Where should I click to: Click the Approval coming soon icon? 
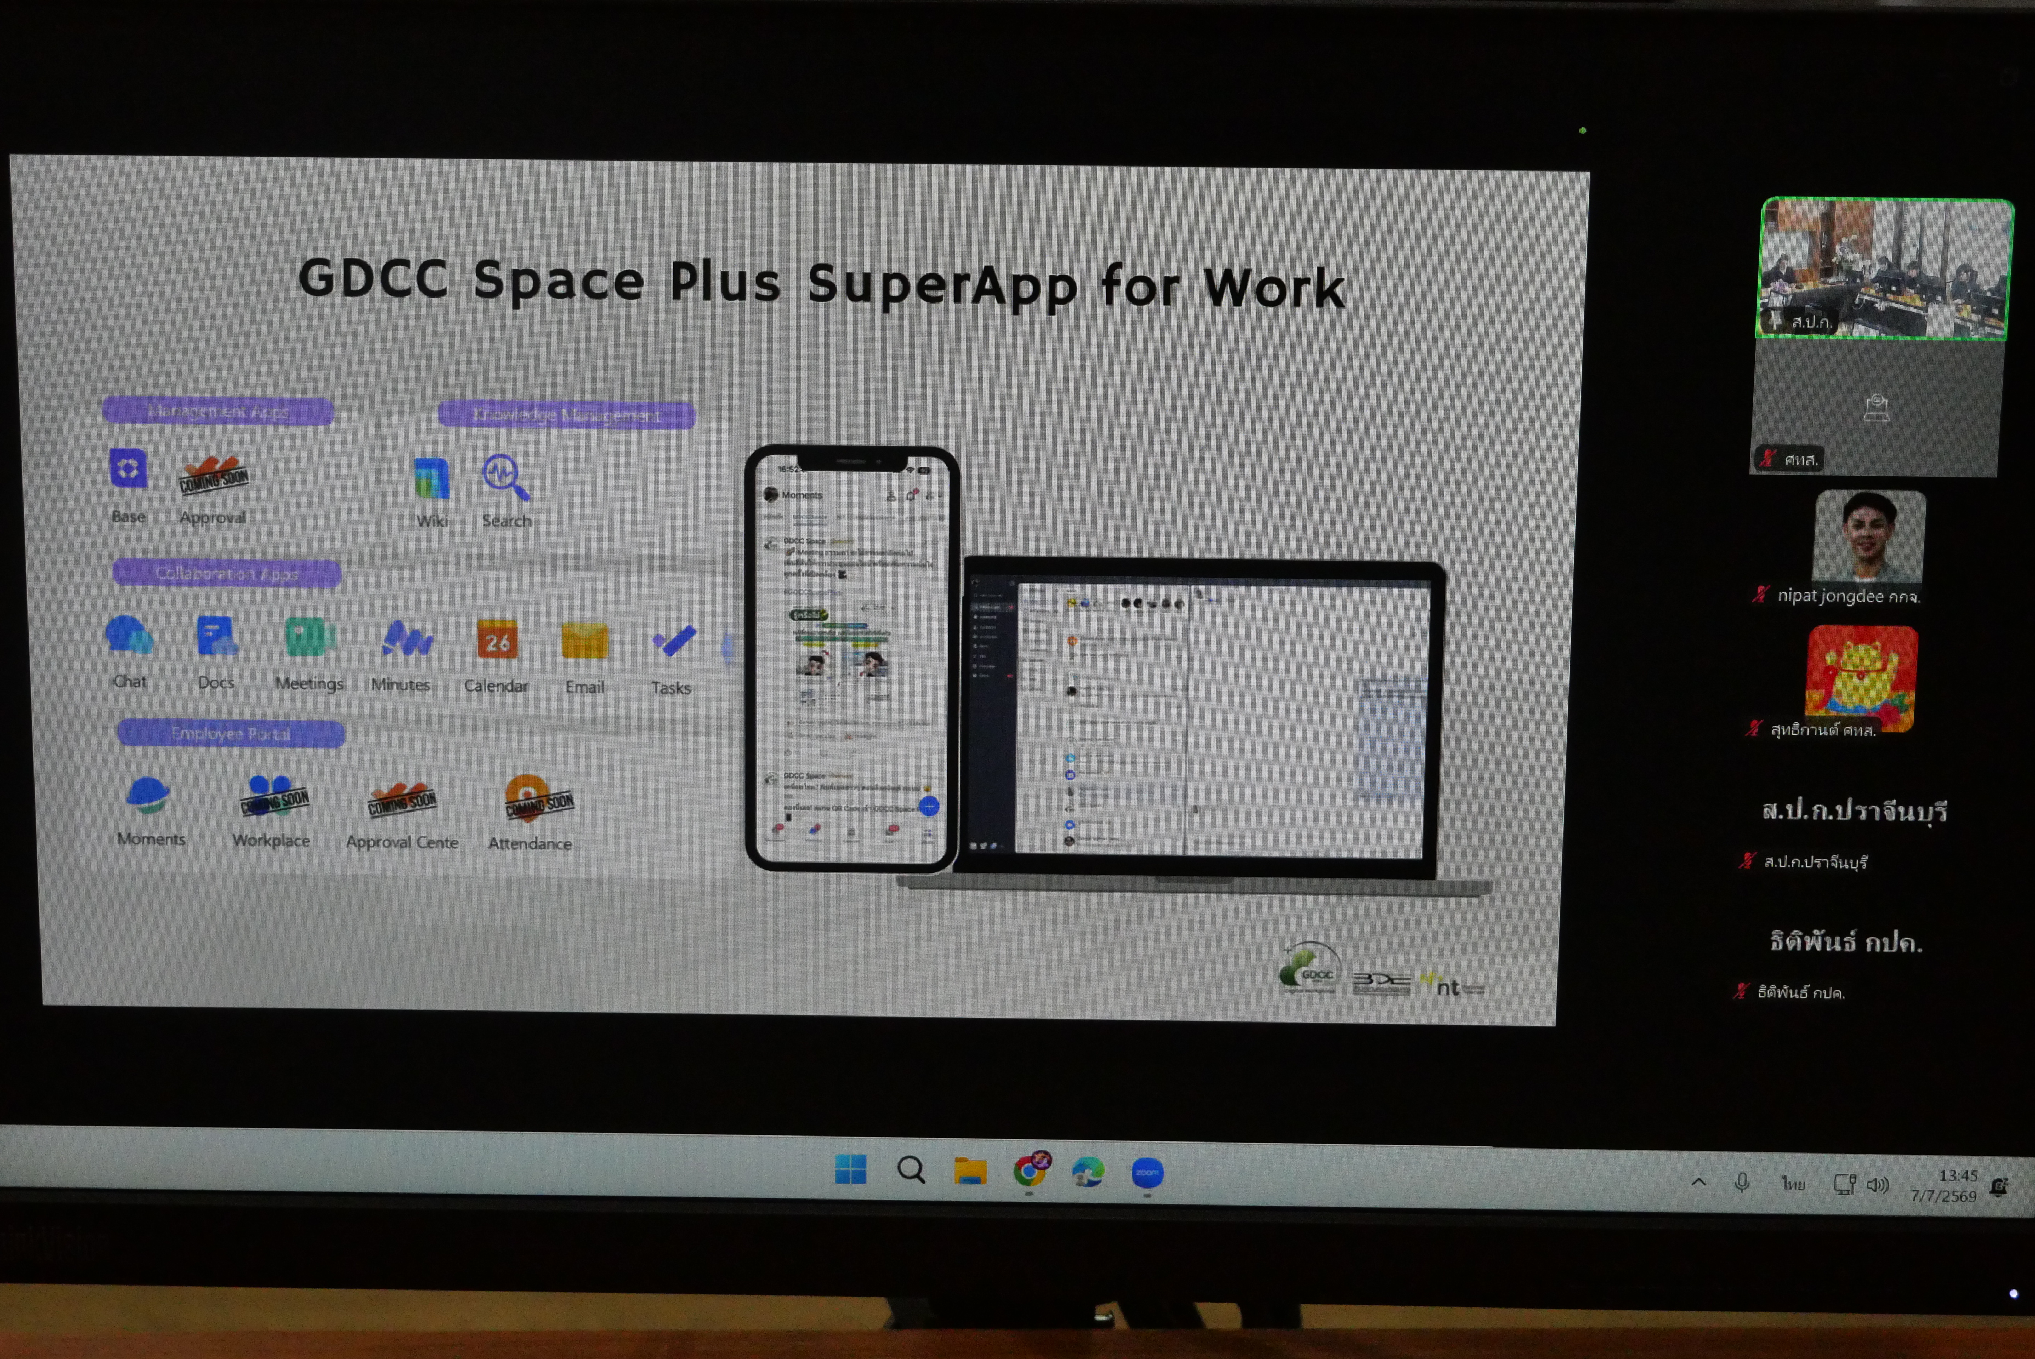click(213, 474)
